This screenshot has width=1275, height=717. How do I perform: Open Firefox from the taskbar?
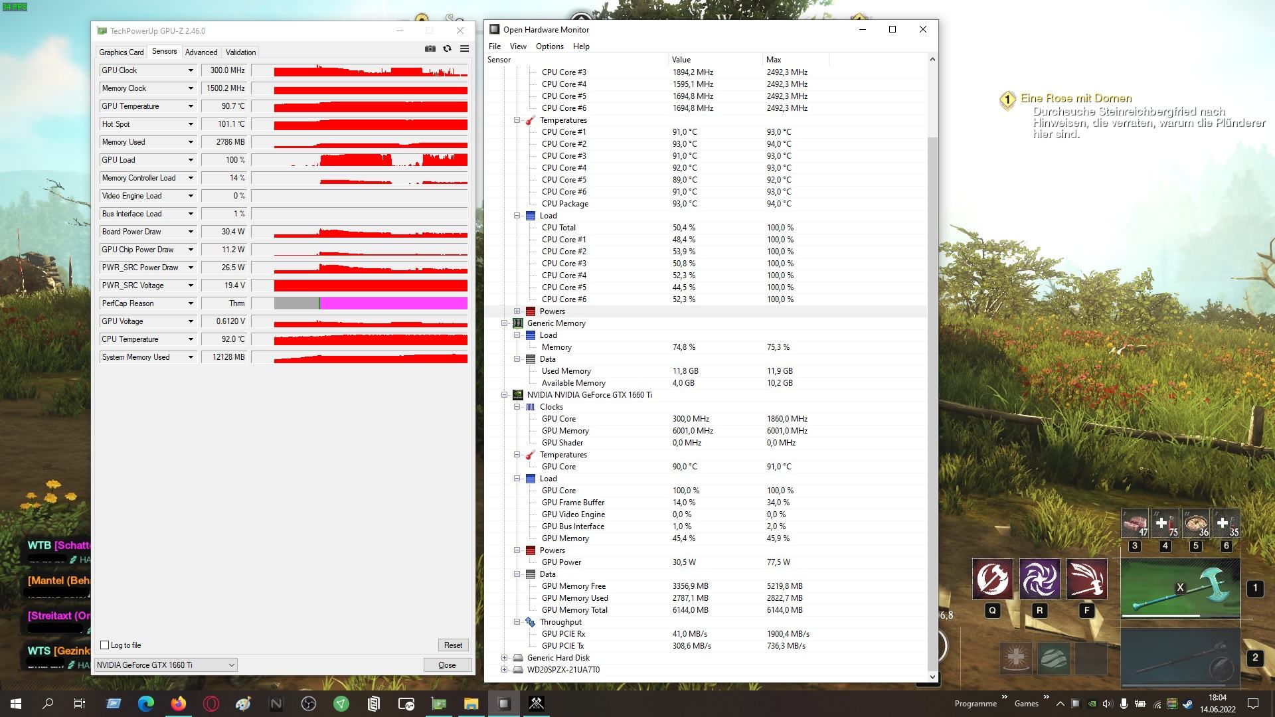pyautogui.click(x=179, y=704)
